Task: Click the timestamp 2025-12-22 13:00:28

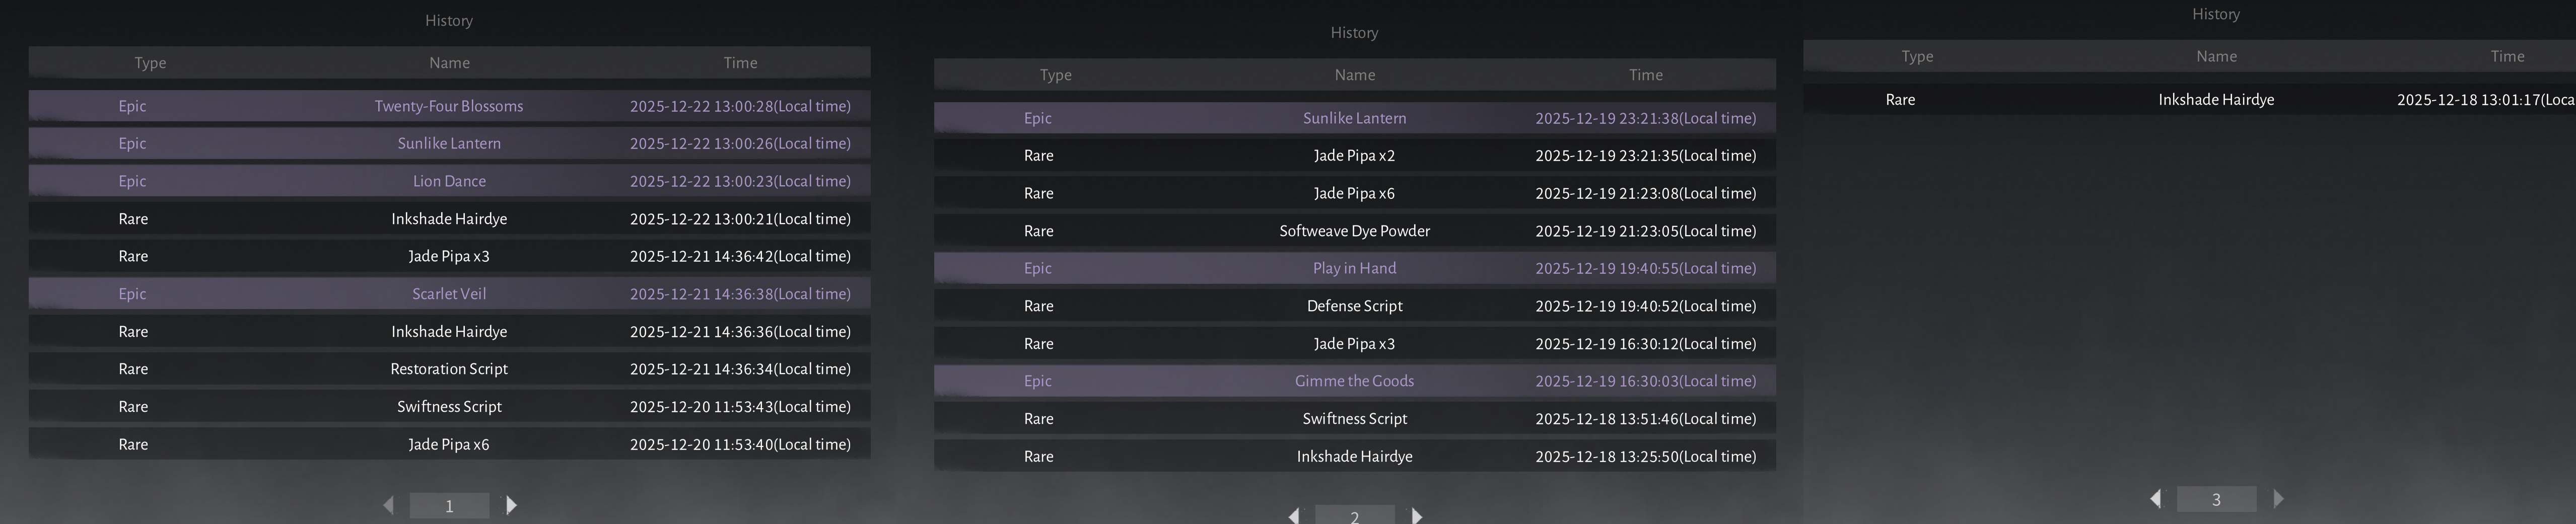Action: pyautogui.click(x=740, y=106)
